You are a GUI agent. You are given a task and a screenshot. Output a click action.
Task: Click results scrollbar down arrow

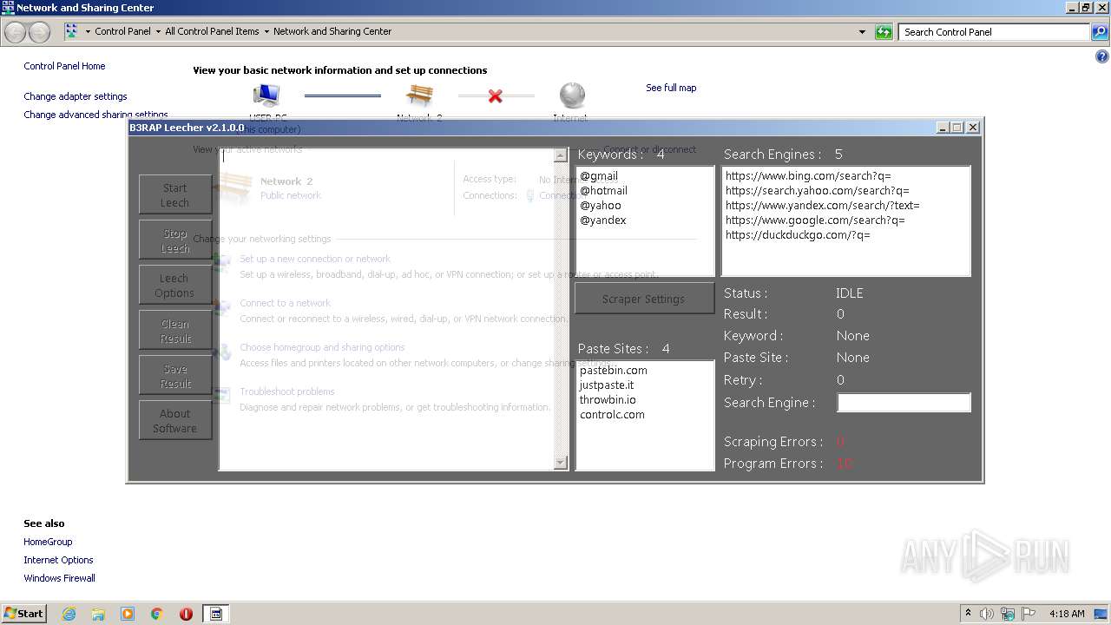pyautogui.click(x=561, y=463)
